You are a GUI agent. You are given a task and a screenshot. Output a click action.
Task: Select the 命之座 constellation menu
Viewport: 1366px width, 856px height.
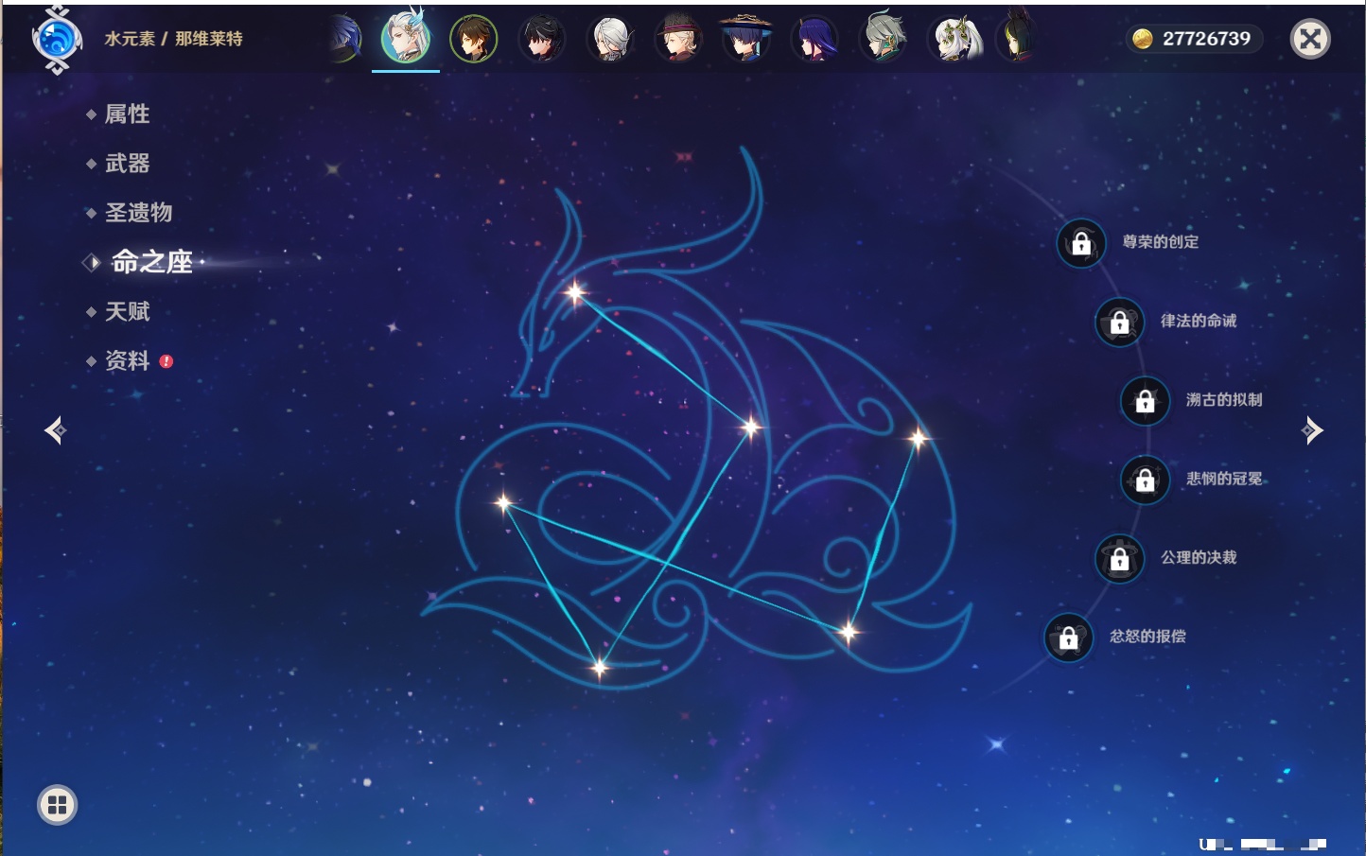tap(151, 262)
